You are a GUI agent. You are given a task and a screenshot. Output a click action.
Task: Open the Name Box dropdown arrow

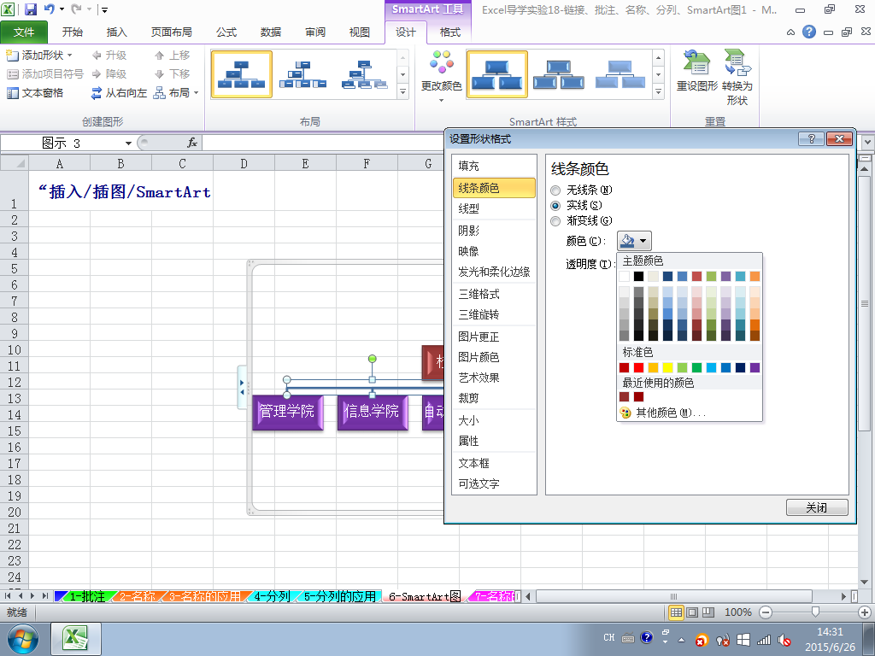pyautogui.click(x=128, y=143)
